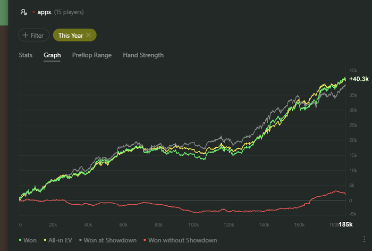372x251 pixels.
Task: Click the Filter button
Action: (33, 35)
